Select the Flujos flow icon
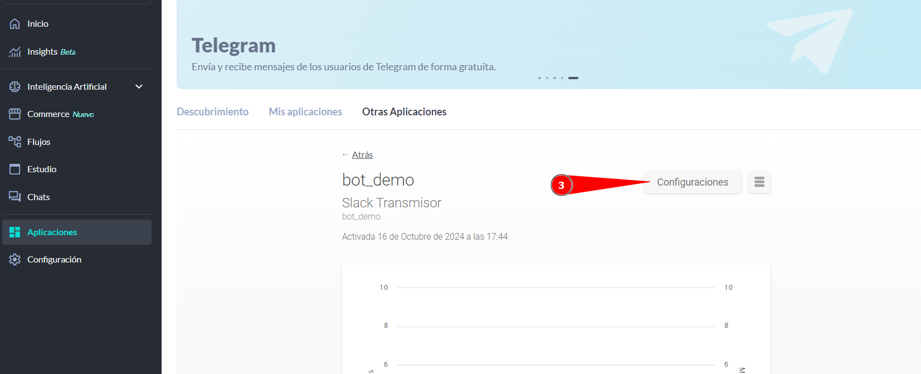Image resolution: width=921 pixels, height=374 pixels. coord(15,142)
